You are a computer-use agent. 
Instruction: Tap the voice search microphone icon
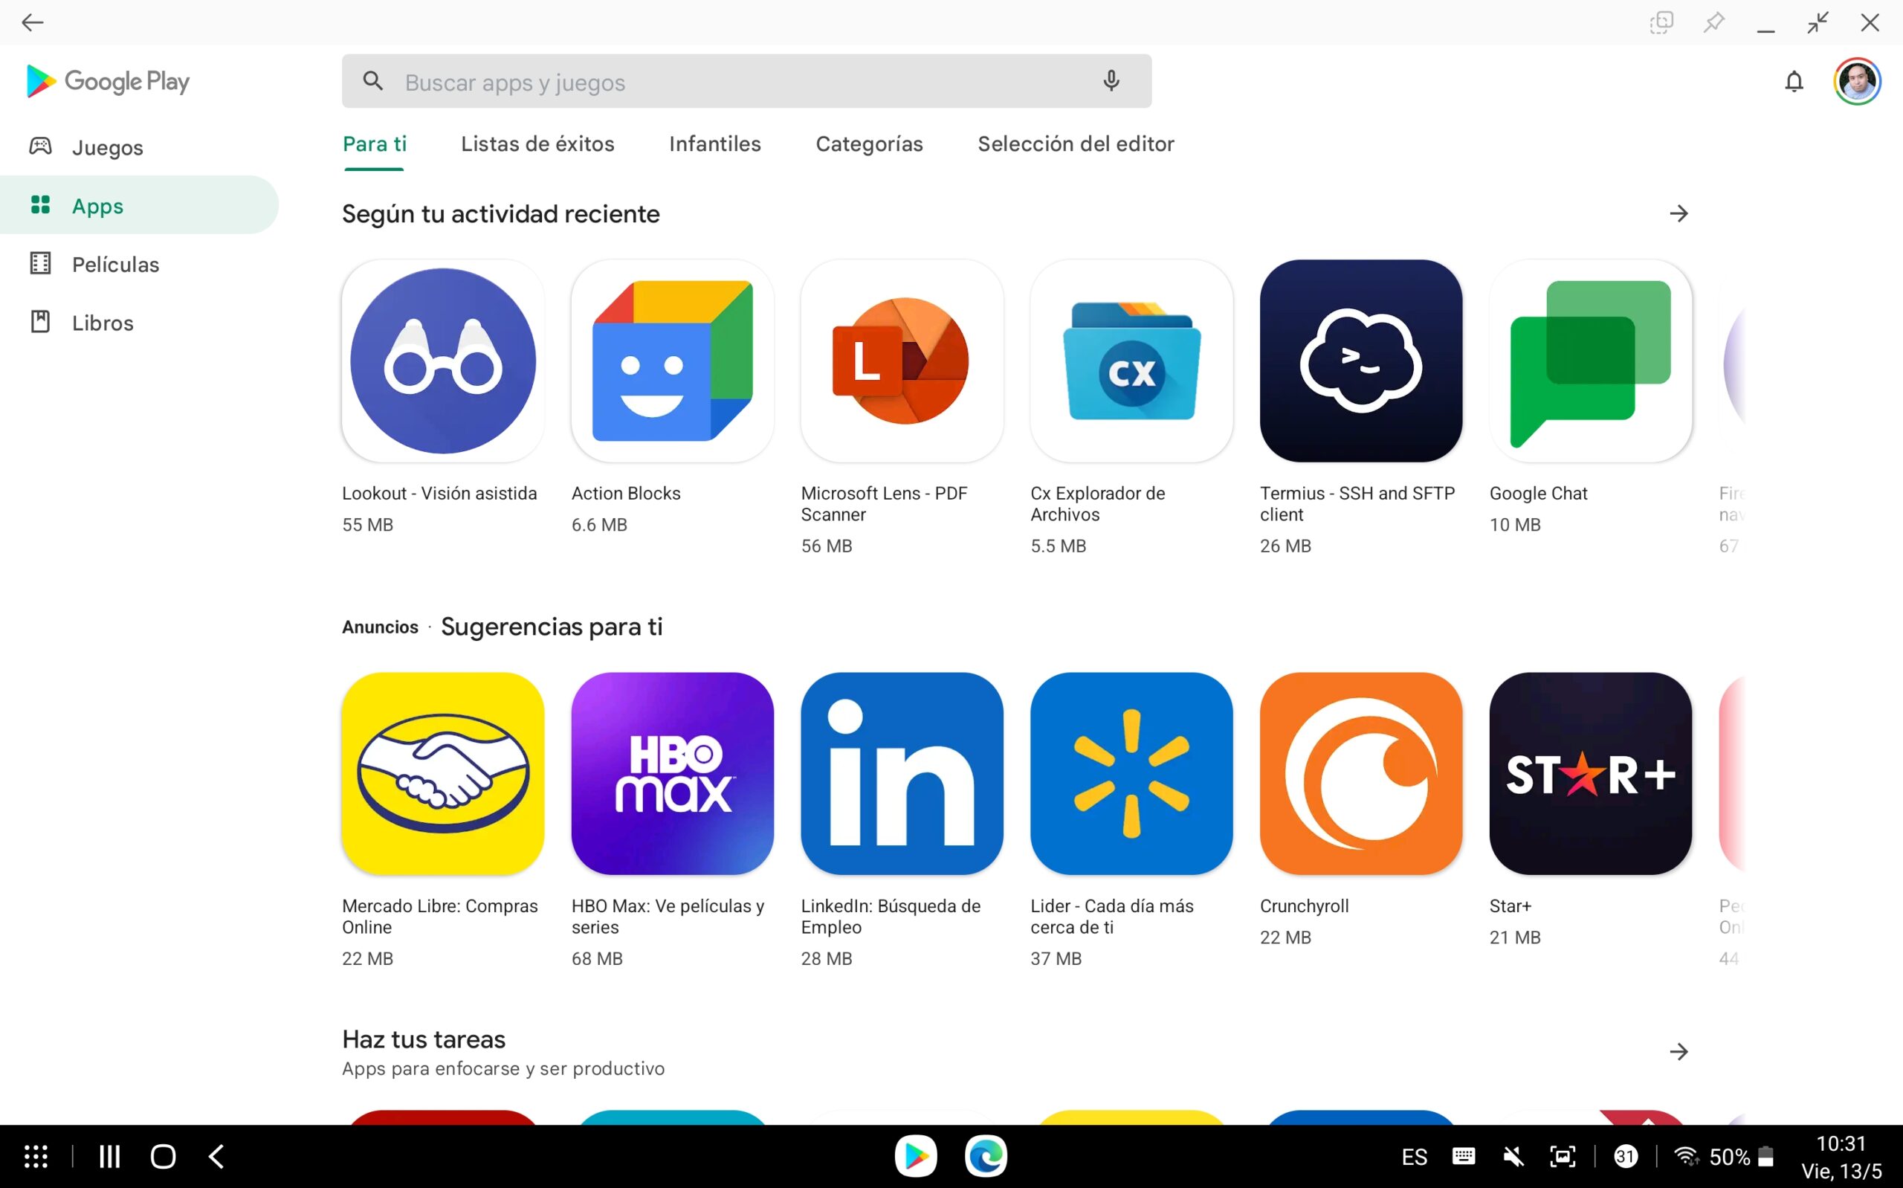coord(1111,81)
